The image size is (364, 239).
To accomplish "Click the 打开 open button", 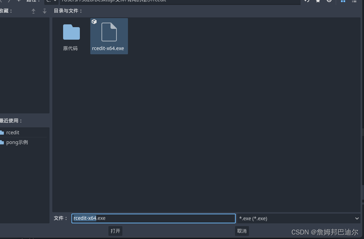I will coord(115,231).
